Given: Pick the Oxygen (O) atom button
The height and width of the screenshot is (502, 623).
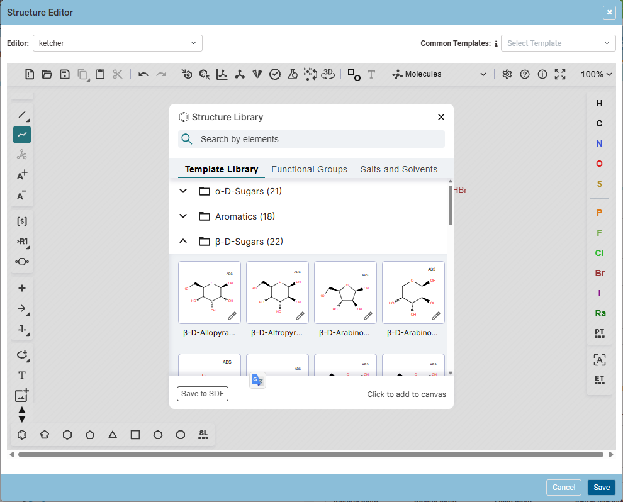Looking at the screenshot, I should 600,164.
